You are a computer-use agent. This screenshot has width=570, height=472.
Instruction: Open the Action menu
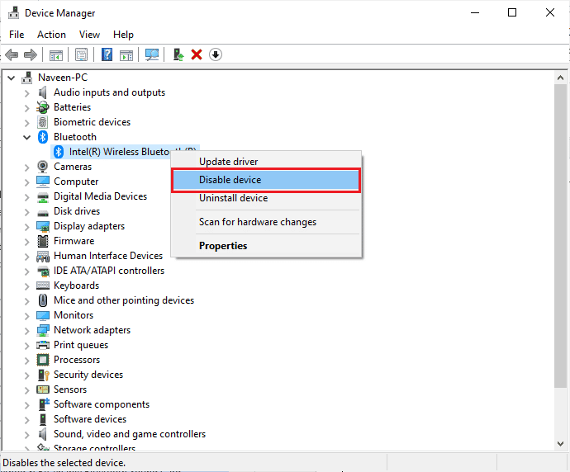tap(51, 35)
